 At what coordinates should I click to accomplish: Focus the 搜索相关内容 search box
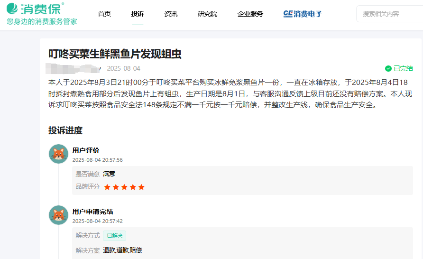389,14
